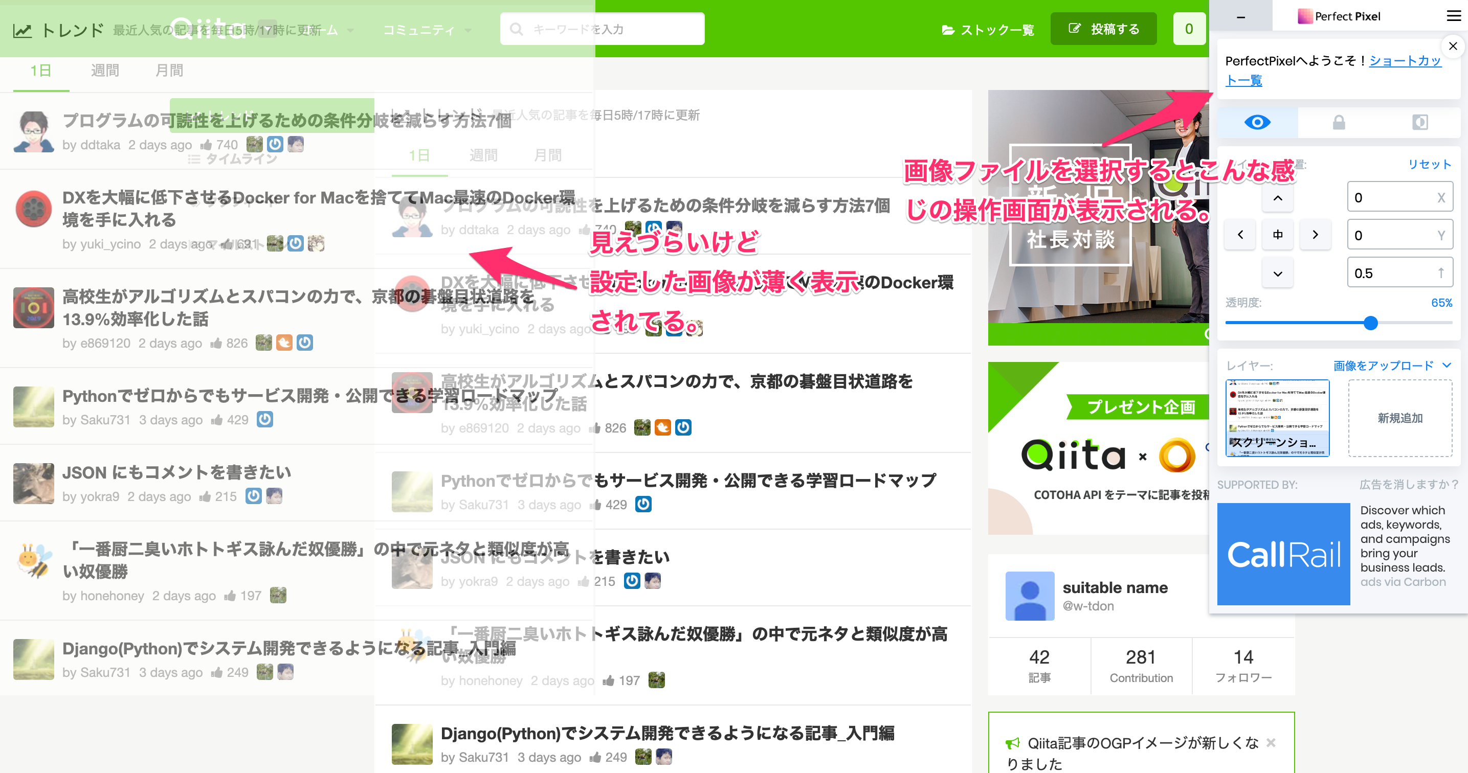Click the orange user icon on the 826 row
This screenshot has width=1468, height=773.
pyautogui.click(x=663, y=427)
